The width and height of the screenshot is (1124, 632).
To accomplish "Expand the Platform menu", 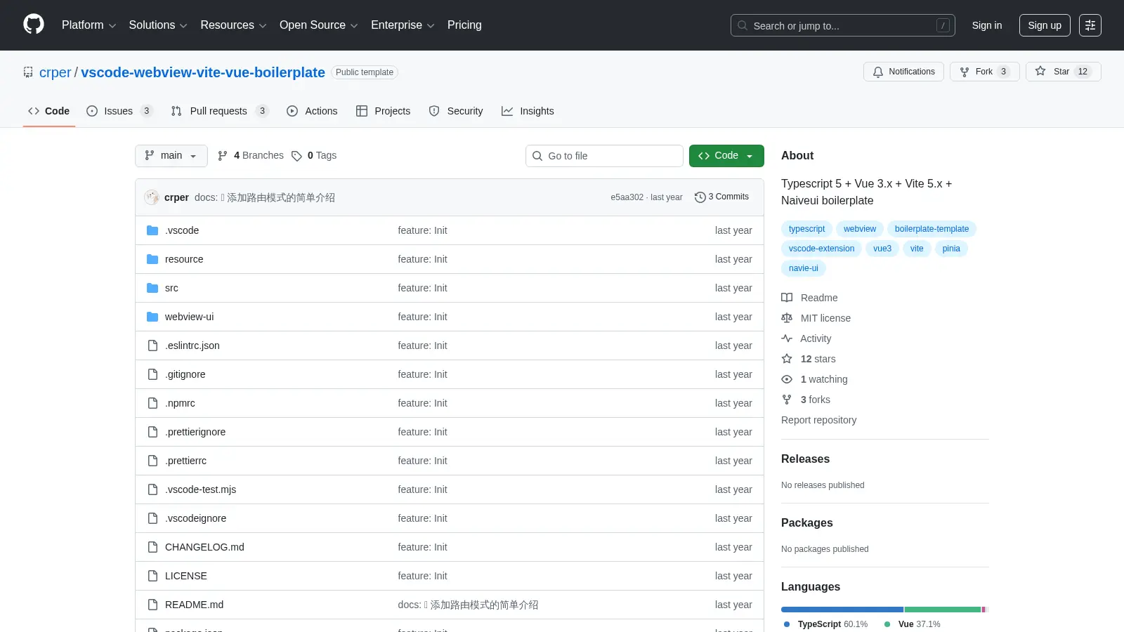I will 89,25.
